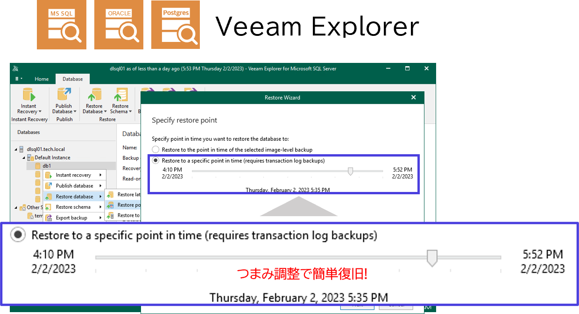Viewport: 579px width, 314px height.
Task: Choose Restore schema in context menu
Action: click(74, 207)
